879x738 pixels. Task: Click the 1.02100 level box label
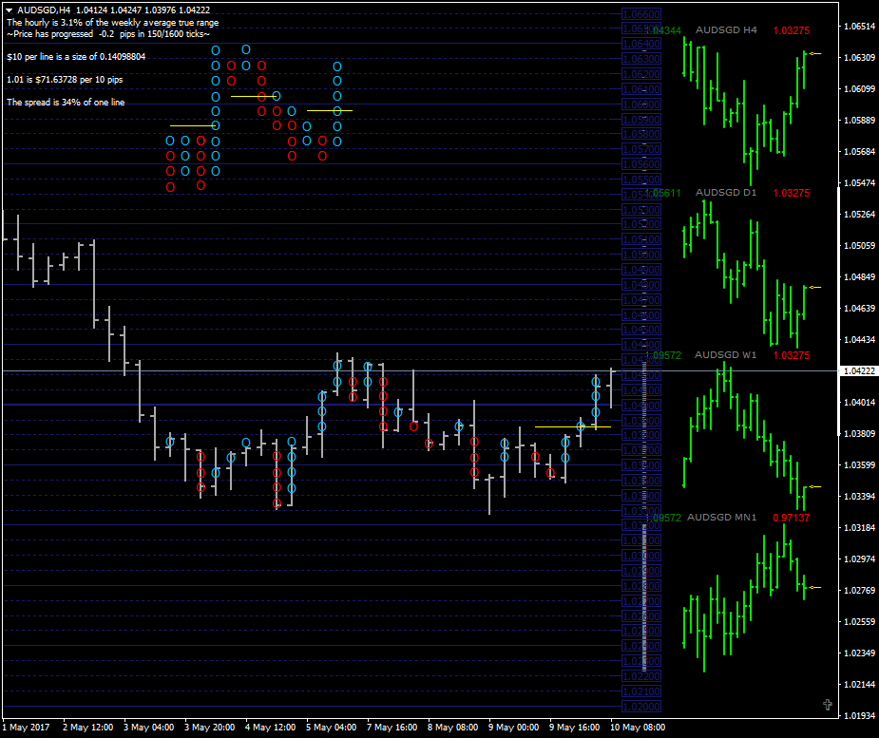pyautogui.click(x=641, y=691)
